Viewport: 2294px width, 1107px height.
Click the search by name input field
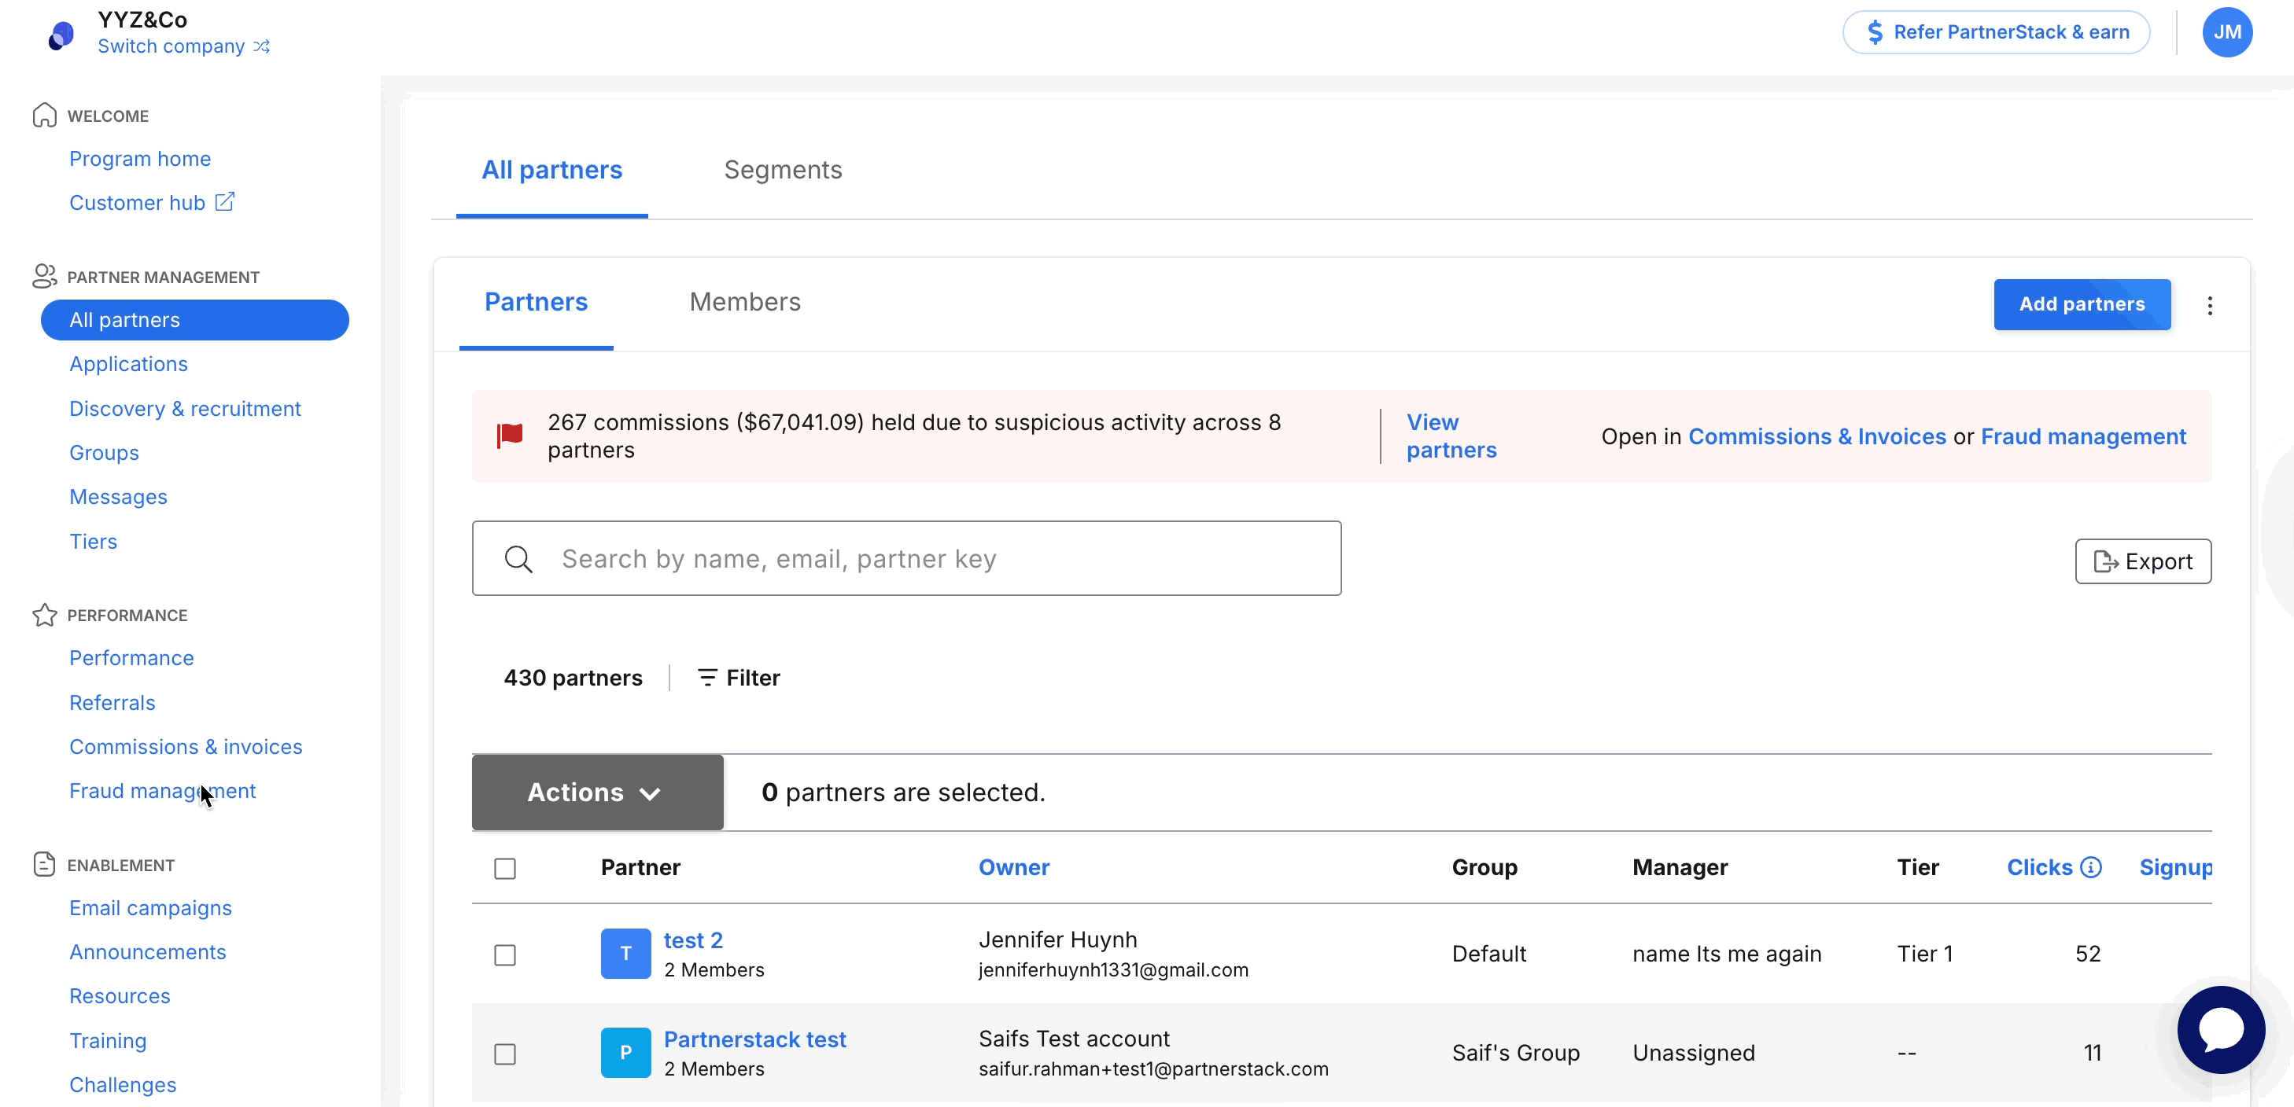coord(906,559)
